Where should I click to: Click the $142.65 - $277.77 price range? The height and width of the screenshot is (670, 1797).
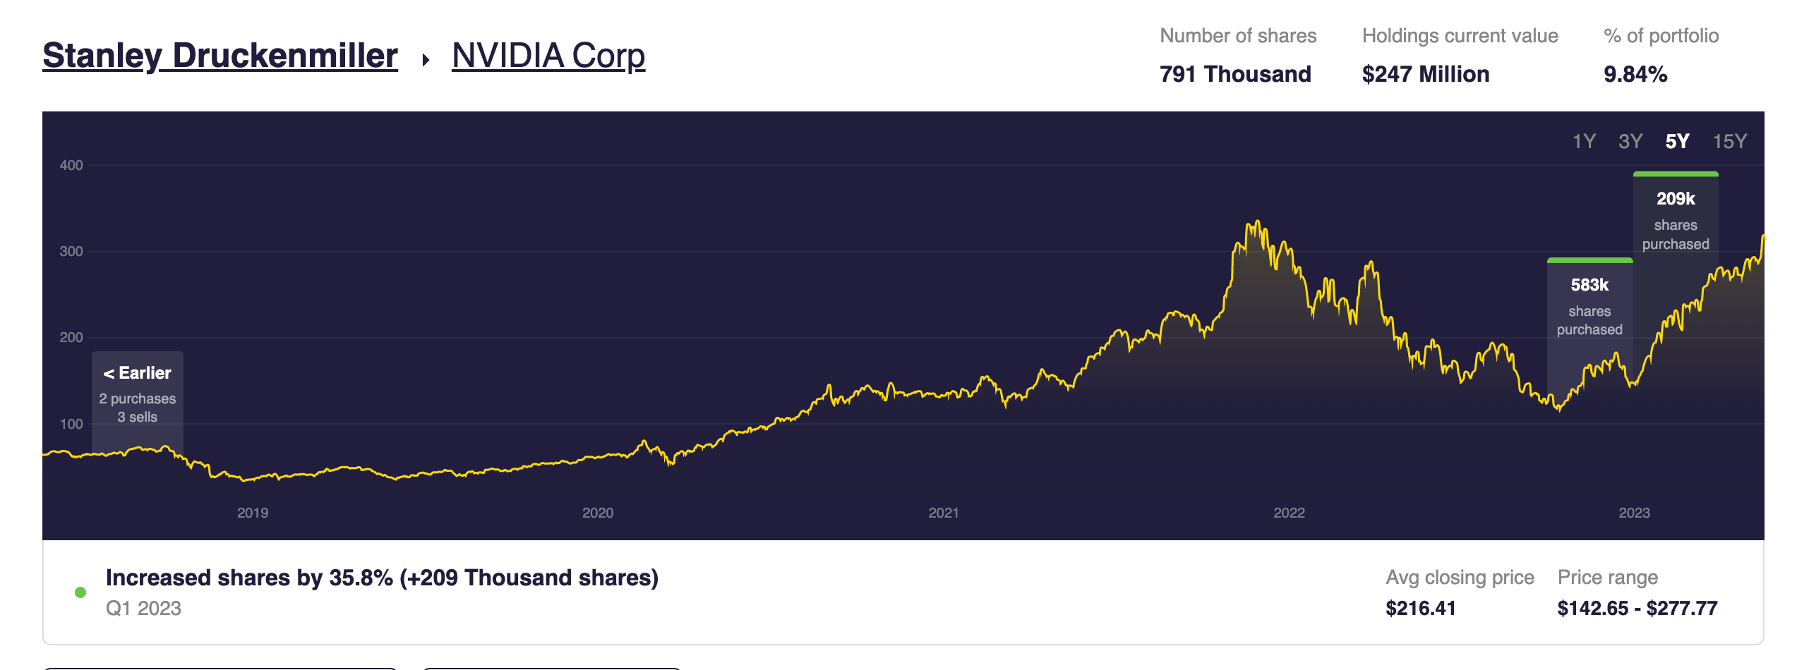click(x=1637, y=608)
